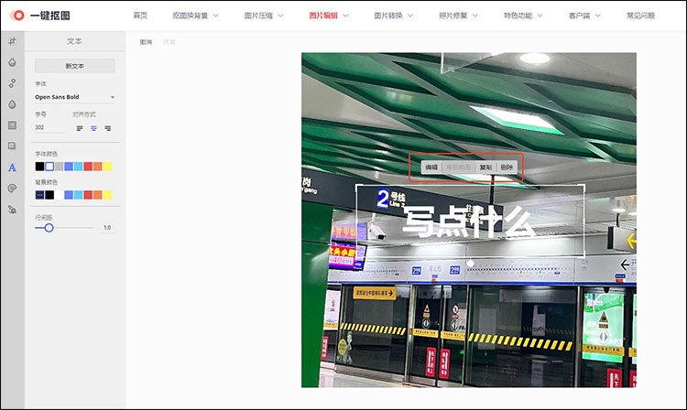
Task: Expand the 客户端 menu chevron
Action: [x=597, y=16]
